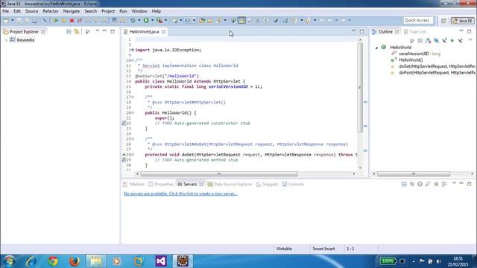477x268 pixels.
Task: Open the Refactor menu
Action: pyautogui.click(x=51, y=11)
